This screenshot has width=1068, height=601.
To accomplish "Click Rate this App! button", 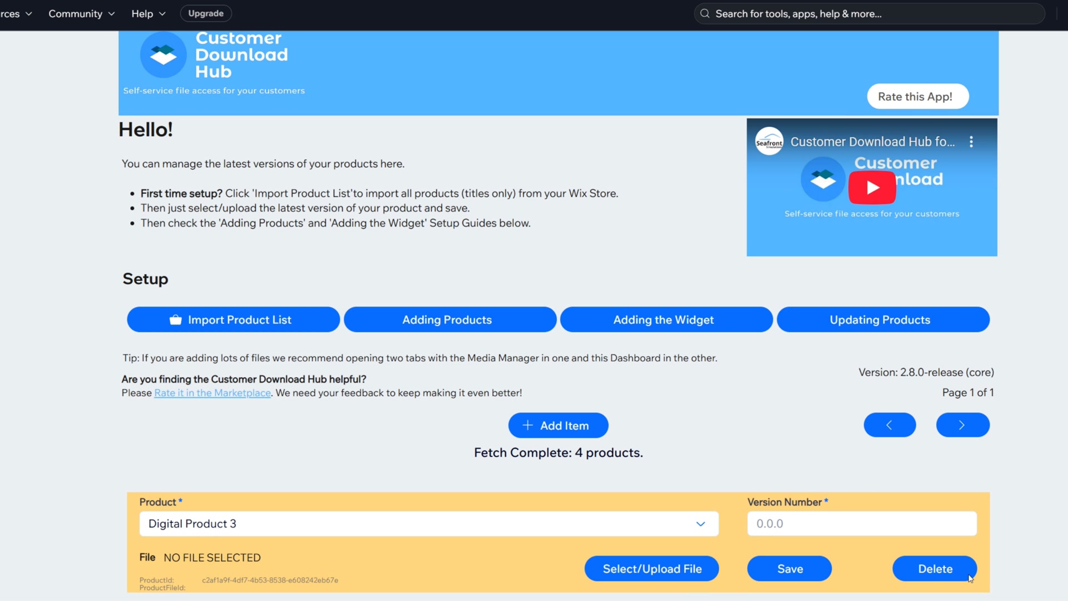I will click(x=918, y=97).
